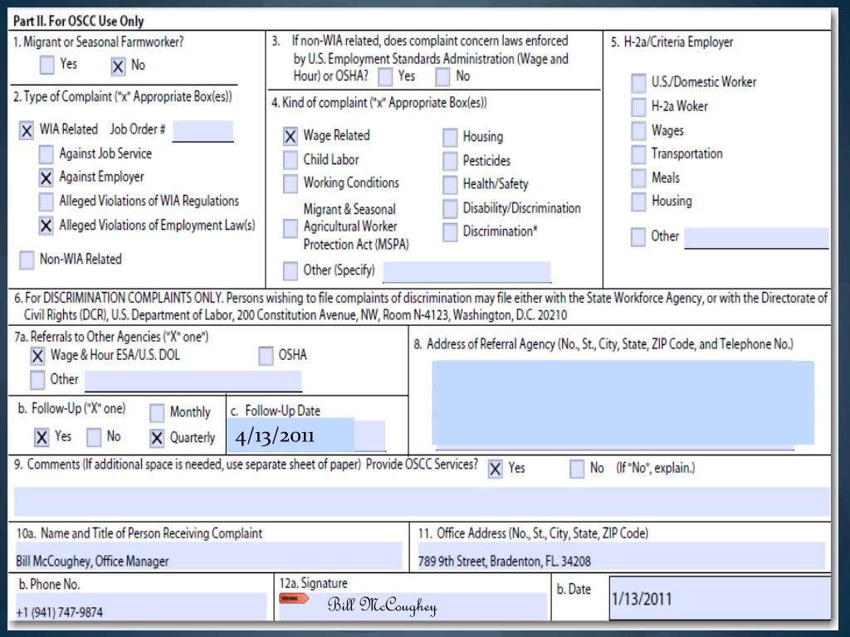Click the Job Order # field
Viewport: 850px width, 637px height.
(x=203, y=131)
